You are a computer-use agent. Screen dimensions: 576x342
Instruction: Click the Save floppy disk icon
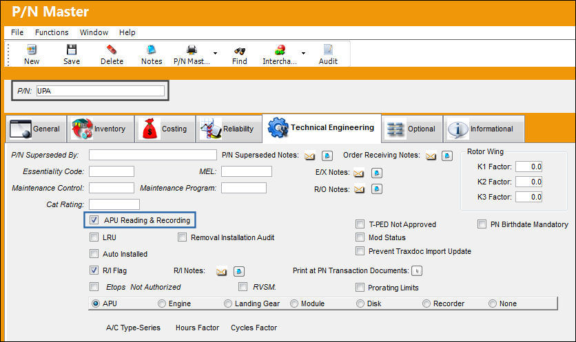[71, 50]
